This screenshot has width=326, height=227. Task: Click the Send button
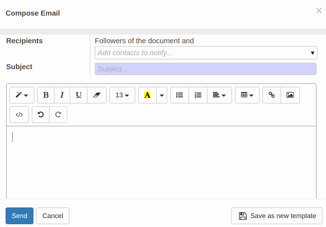pyautogui.click(x=20, y=216)
